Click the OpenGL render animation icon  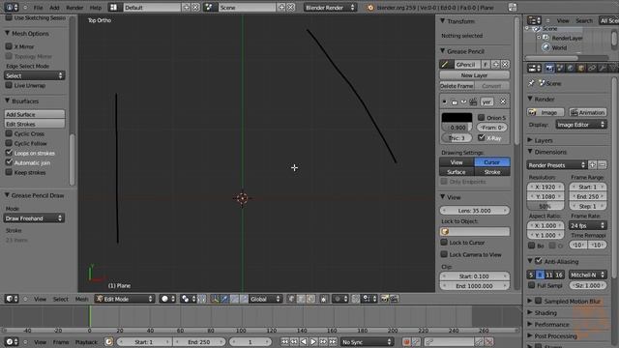(394, 299)
